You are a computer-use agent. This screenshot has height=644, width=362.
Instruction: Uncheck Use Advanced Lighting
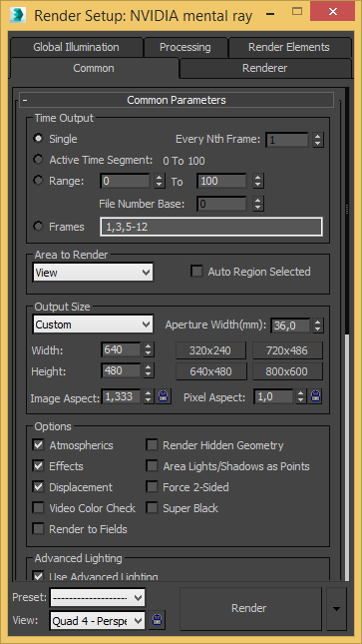click(39, 576)
